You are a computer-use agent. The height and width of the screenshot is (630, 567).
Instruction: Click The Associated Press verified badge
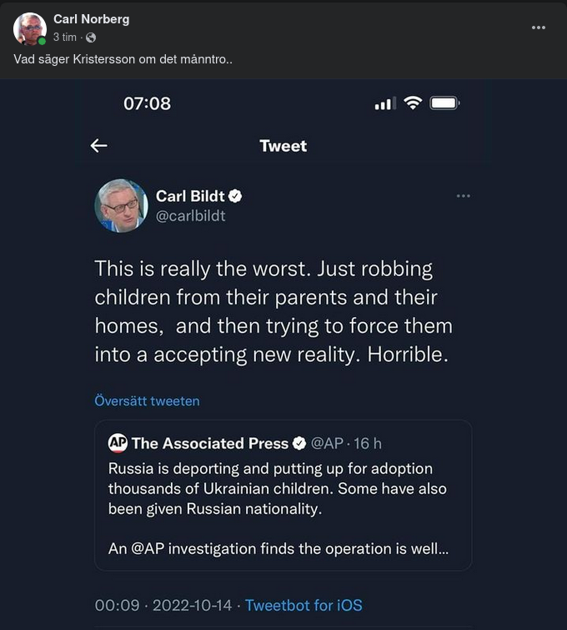click(x=299, y=443)
